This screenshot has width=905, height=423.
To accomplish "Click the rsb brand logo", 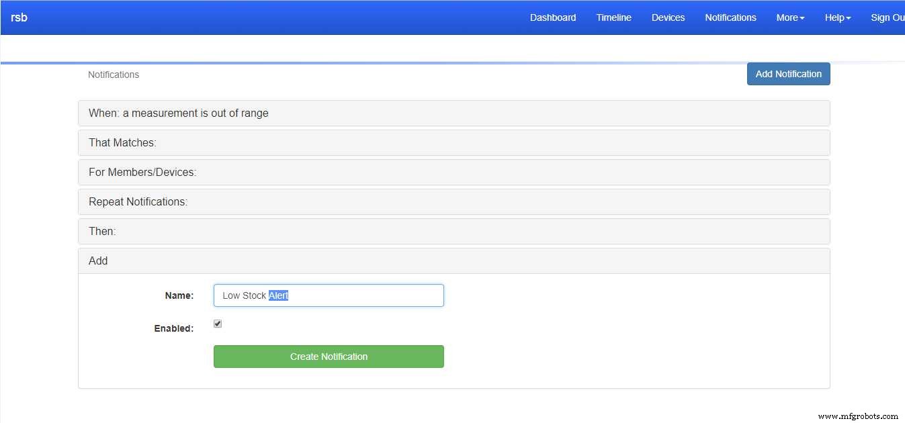I will [19, 17].
